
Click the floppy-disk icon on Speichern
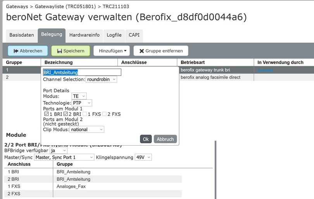click(x=59, y=51)
